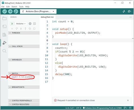This screenshot has height=110, width=134.
Task: Click the Step Over debug control
Action: (x=17, y=28)
